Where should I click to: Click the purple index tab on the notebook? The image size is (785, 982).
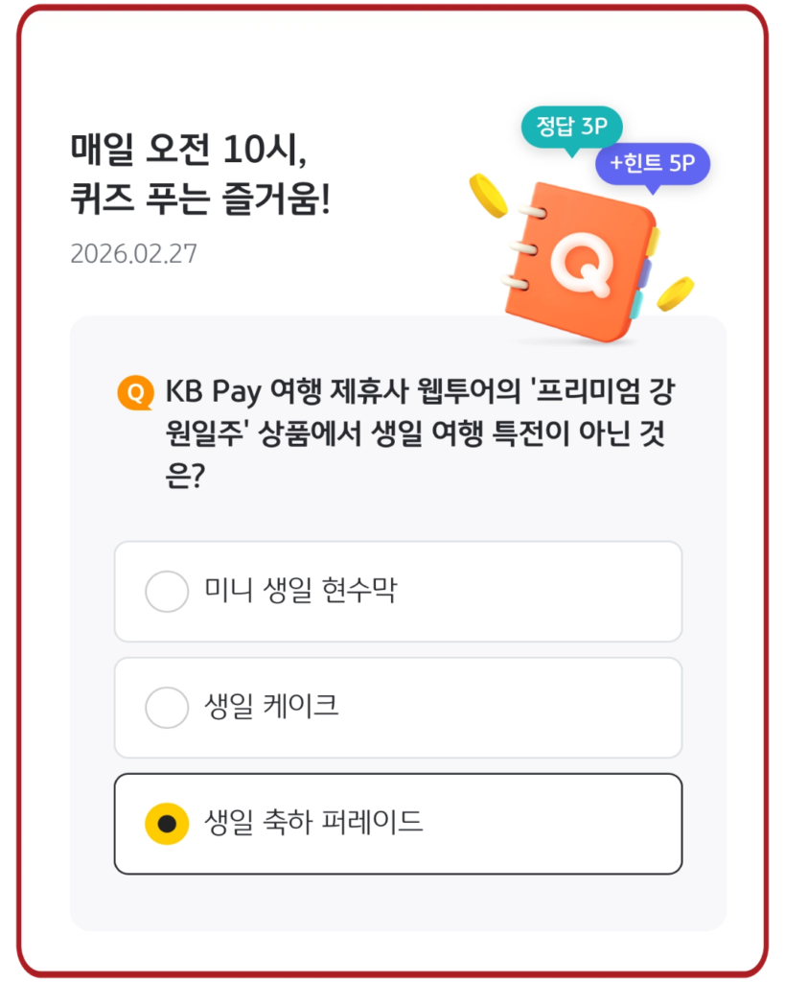[x=648, y=273]
